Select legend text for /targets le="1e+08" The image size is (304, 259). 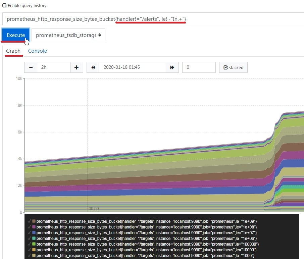point(147,227)
